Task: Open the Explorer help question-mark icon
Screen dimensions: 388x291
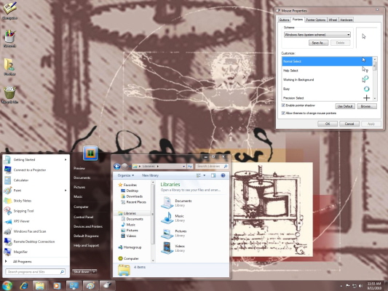Action: [x=223, y=175]
